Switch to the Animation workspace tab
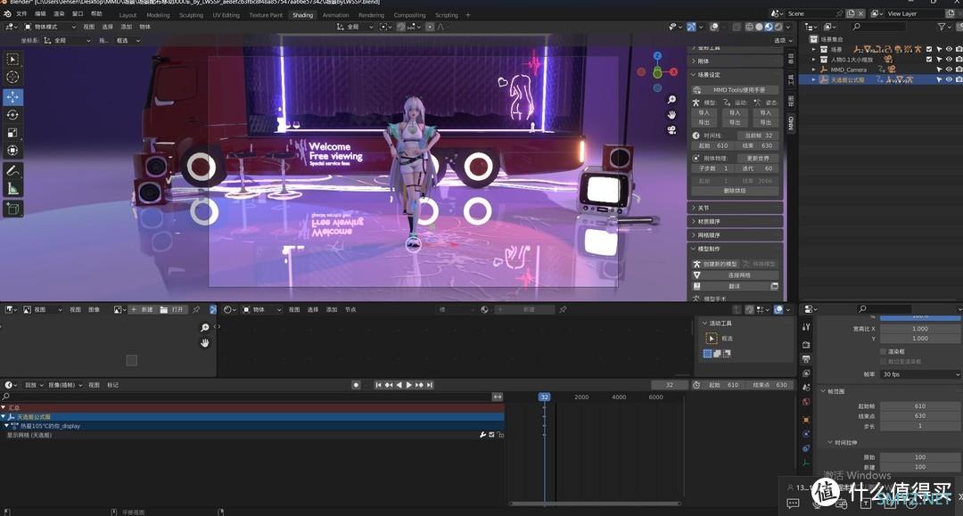The height and width of the screenshot is (516, 963). click(x=335, y=15)
